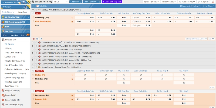
Task: Star the SABA ELITE FRIENDLY Virtual PES 21 league
Action: pos(36,50)
